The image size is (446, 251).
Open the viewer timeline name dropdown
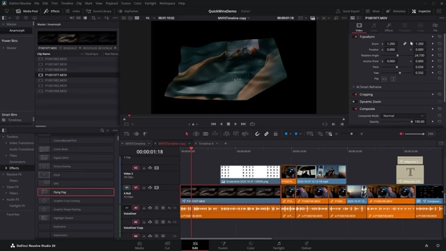[249, 18]
